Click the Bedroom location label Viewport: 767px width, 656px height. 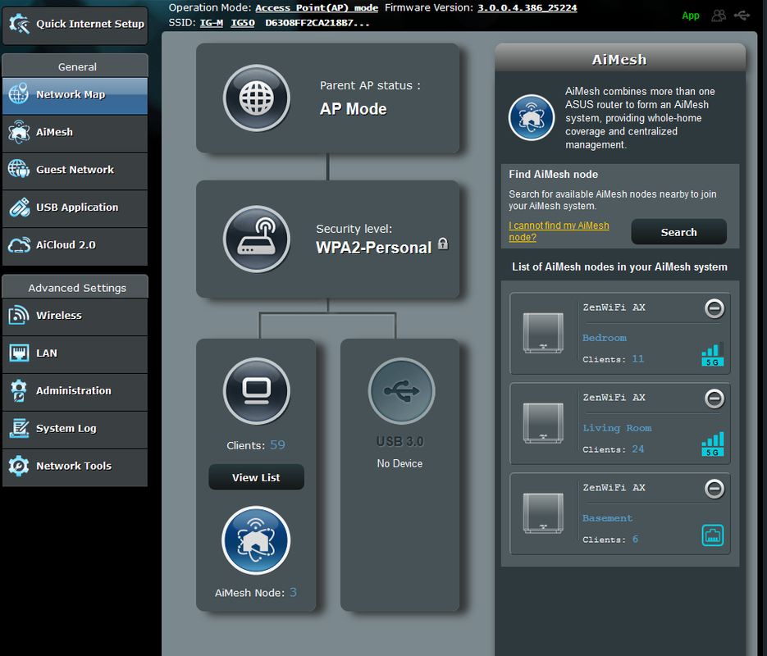(605, 338)
